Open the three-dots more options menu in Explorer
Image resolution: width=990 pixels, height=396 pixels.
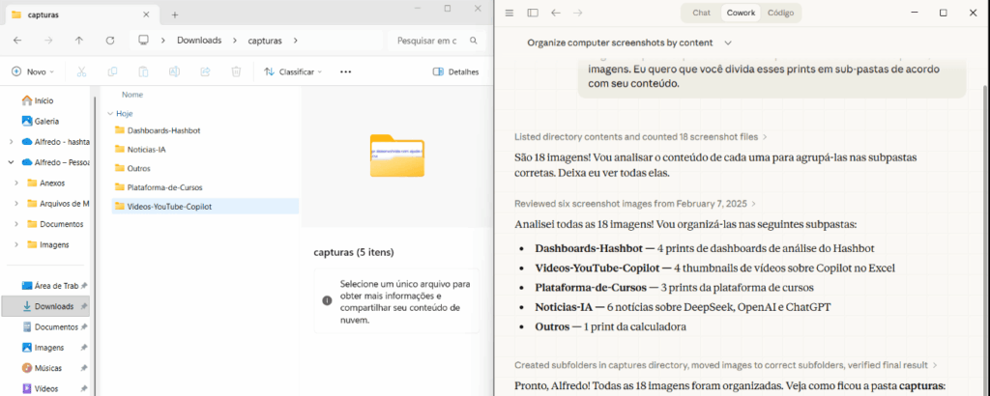[345, 71]
